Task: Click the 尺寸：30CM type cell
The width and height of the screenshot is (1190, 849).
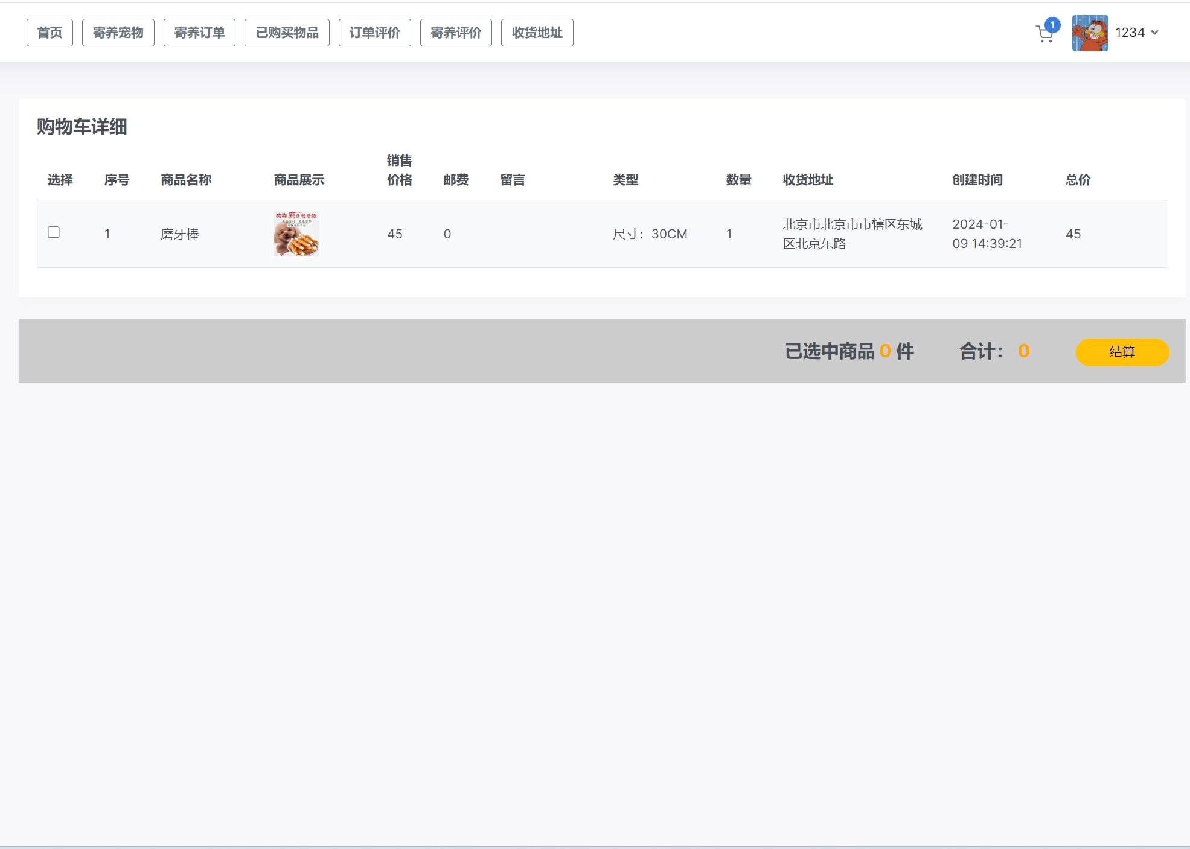Action: (650, 234)
